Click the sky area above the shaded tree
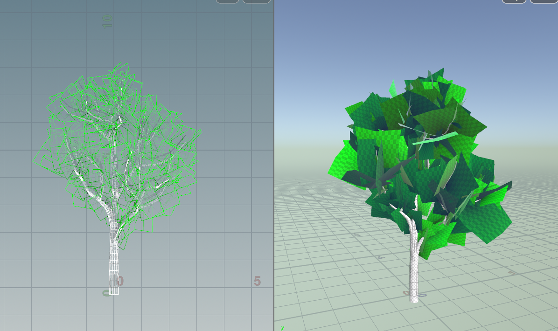Viewport: 558px width, 331px height. click(x=420, y=37)
